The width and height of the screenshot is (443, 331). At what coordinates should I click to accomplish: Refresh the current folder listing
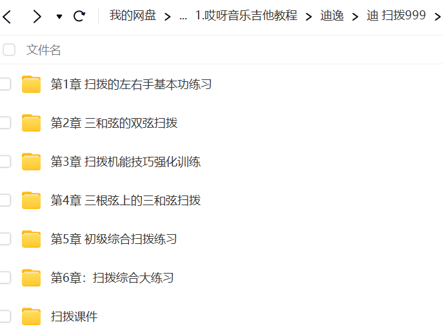tap(79, 16)
